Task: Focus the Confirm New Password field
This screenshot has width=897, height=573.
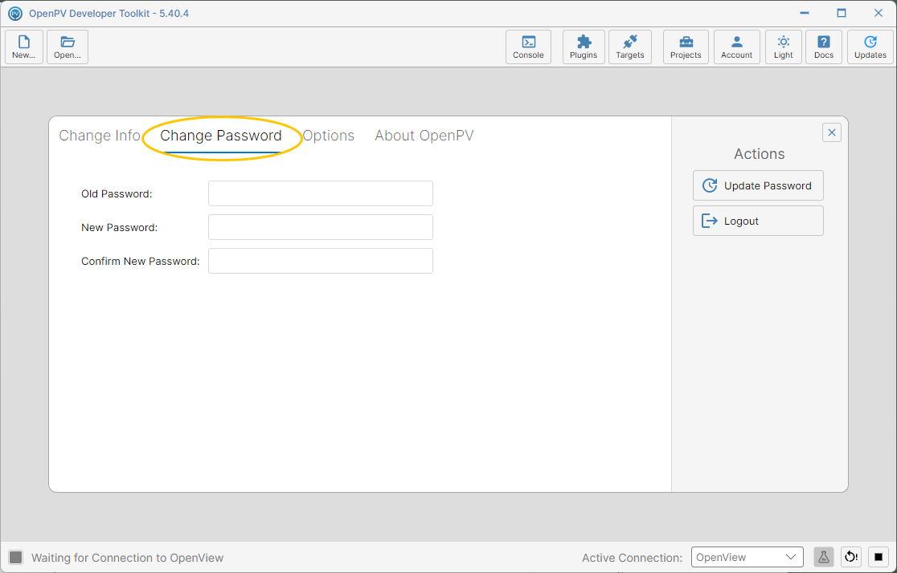Action: click(x=321, y=261)
